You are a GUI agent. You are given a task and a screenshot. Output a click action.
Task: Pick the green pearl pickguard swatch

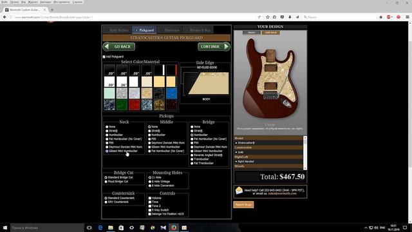(x=122, y=104)
